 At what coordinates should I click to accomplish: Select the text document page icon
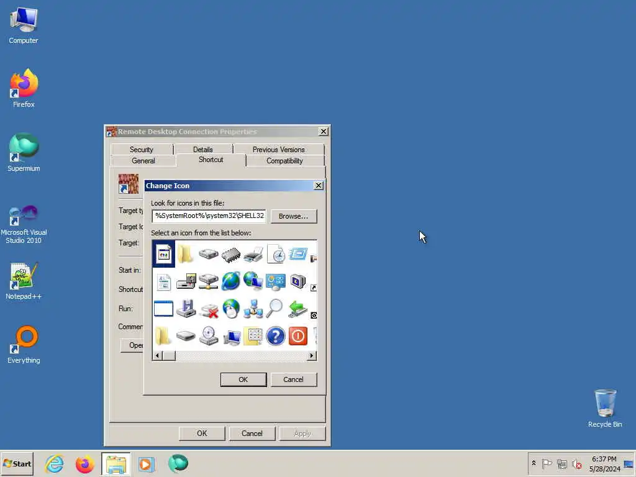(164, 281)
